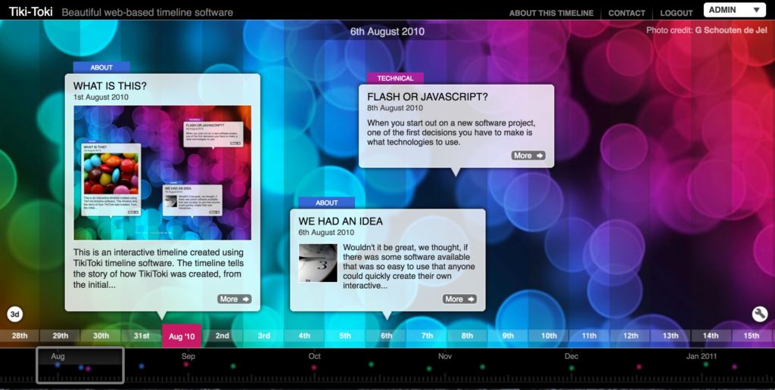Jump to the 4th on date scale
The height and width of the screenshot is (390, 775).
click(x=304, y=336)
